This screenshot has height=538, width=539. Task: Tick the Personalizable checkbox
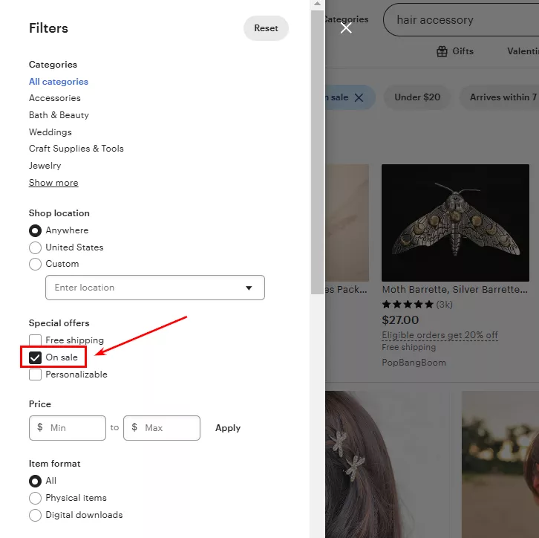coord(35,375)
